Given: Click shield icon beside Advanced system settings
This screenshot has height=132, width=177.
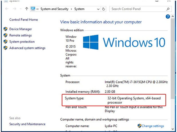Looking at the screenshot, I should [5, 48].
